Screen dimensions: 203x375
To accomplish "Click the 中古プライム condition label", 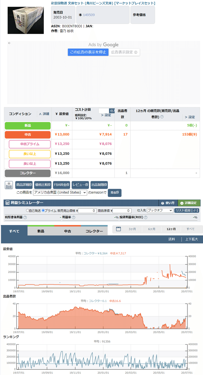I will [x=30, y=144].
